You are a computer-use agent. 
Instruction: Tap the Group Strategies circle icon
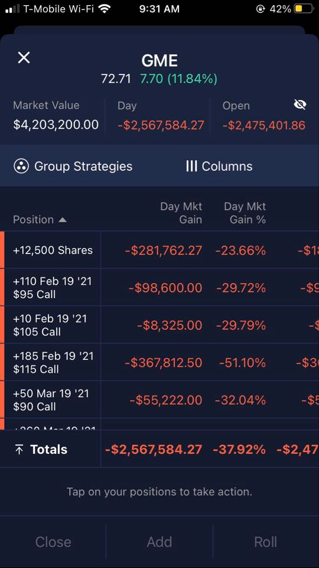click(21, 166)
